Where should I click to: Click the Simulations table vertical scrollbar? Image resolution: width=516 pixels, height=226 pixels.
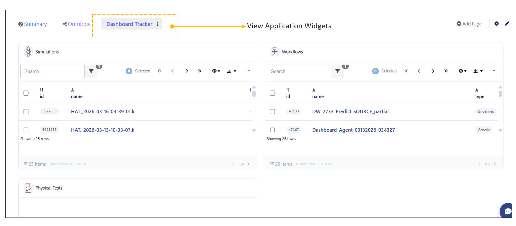[254, 93]
